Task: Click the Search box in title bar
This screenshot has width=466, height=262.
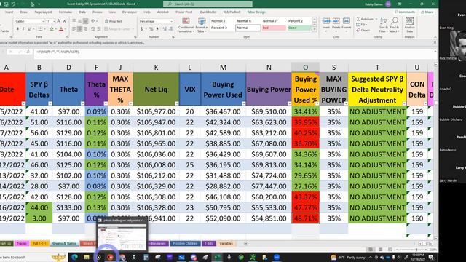Action: [x=208, y=4]
